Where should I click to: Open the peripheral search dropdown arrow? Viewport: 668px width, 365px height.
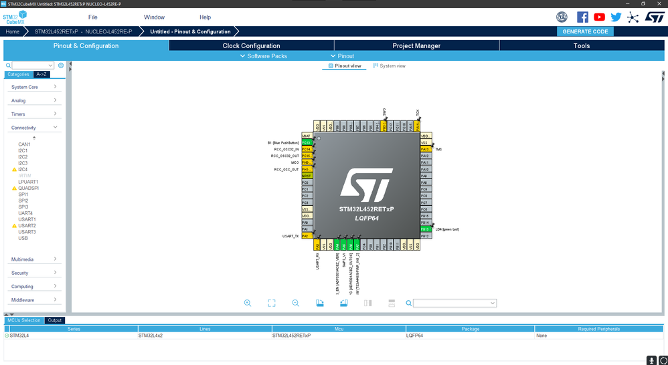point(51,66)
